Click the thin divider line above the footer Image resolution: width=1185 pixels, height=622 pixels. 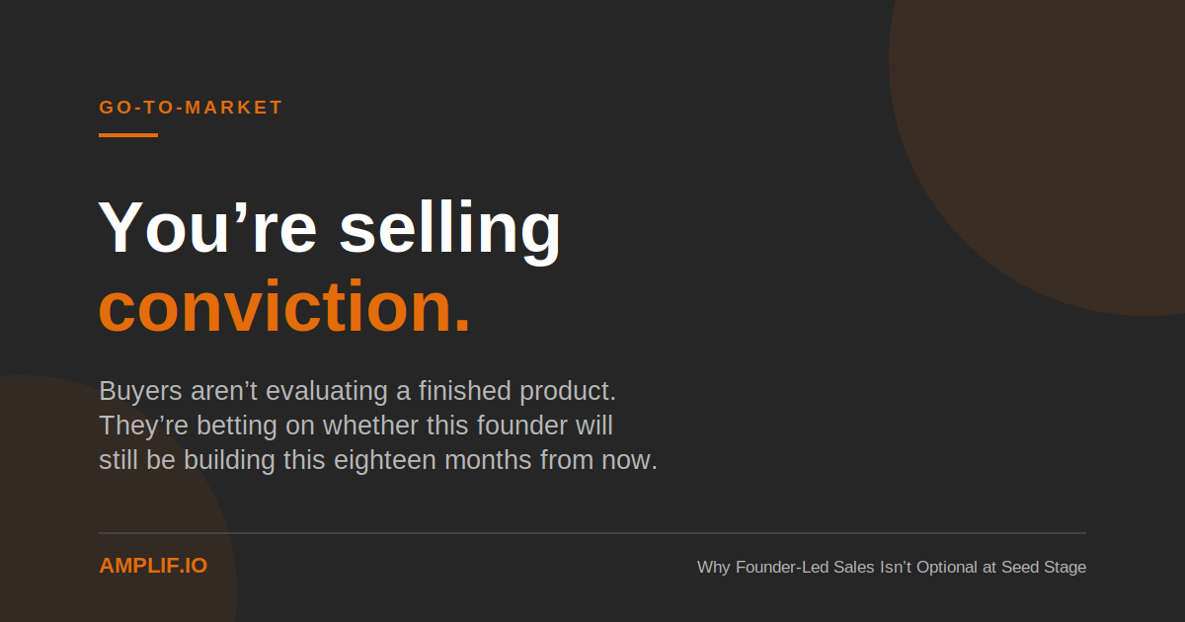[592, 533]
